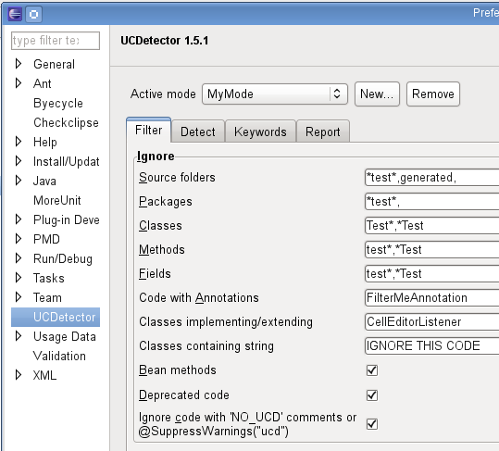Select Checkclipse in the preferences tree

(x=67, y=122)
